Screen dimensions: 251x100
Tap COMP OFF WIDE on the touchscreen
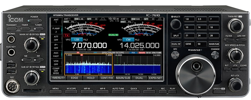56,71
